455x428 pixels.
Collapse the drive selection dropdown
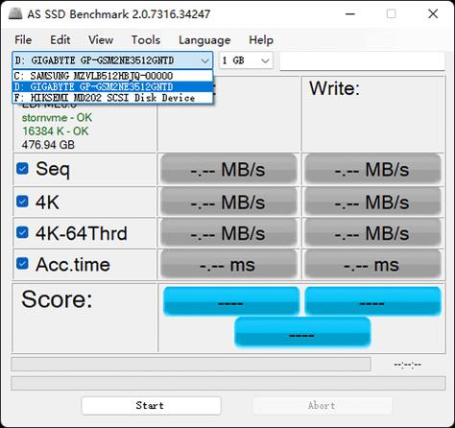204,60
